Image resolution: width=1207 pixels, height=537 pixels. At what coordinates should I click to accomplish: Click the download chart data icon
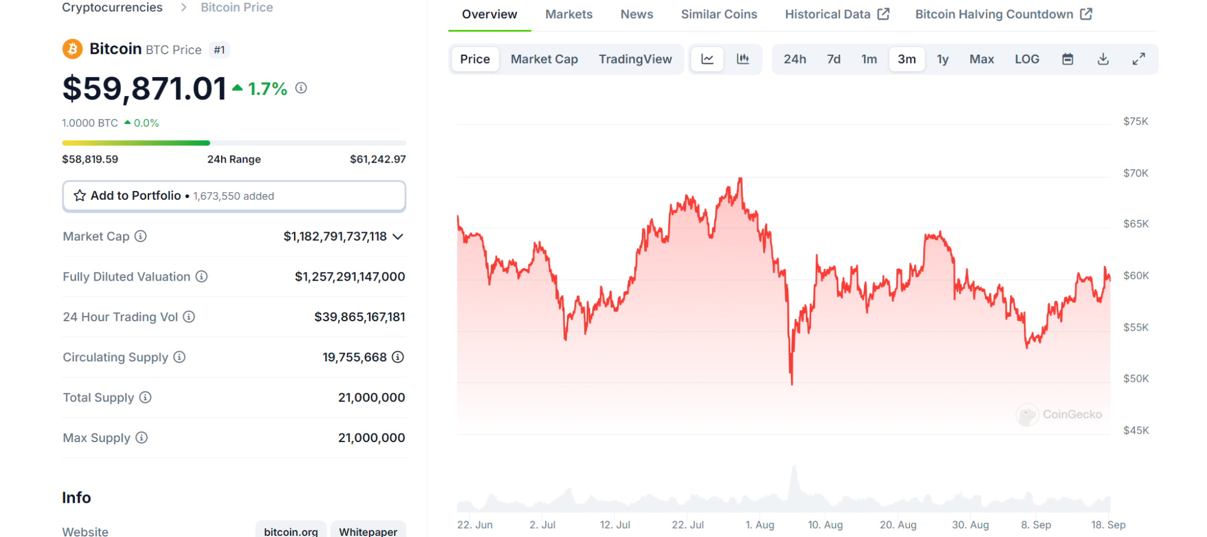pyautogui.click(x=1103, y=59)
